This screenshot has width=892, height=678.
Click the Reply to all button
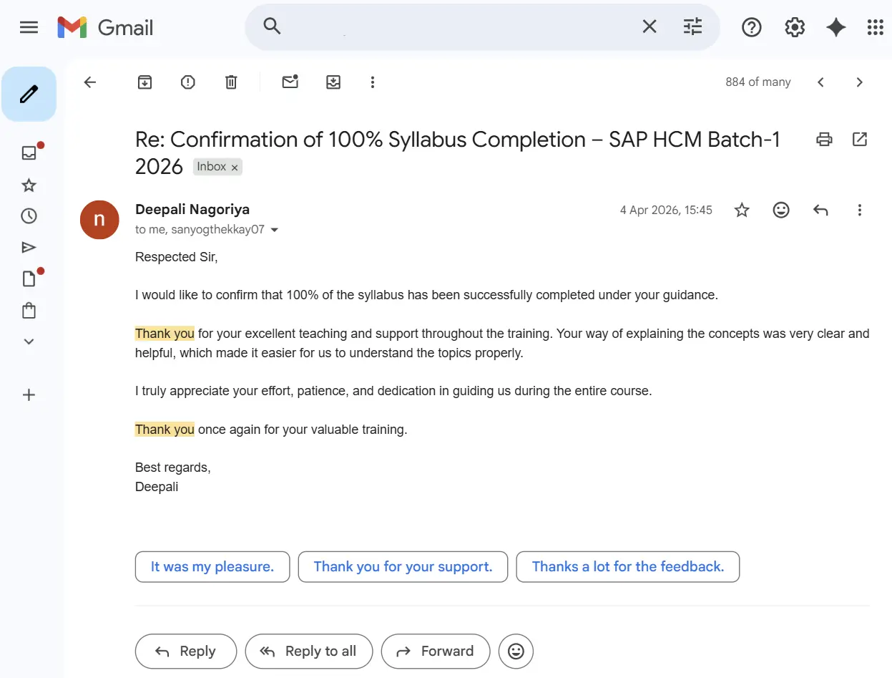[309, 651]
